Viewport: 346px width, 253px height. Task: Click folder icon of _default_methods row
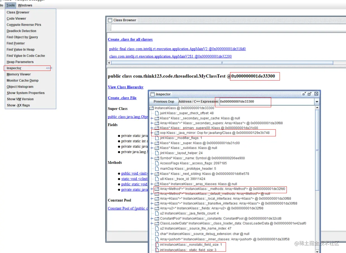(x=157, y=193)
